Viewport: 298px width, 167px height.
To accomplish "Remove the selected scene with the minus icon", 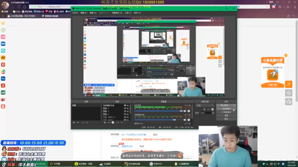I will (78, 122).
